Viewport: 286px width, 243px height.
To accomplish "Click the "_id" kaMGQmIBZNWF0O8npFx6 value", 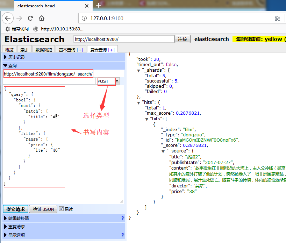I will click(x=207, y=140).
